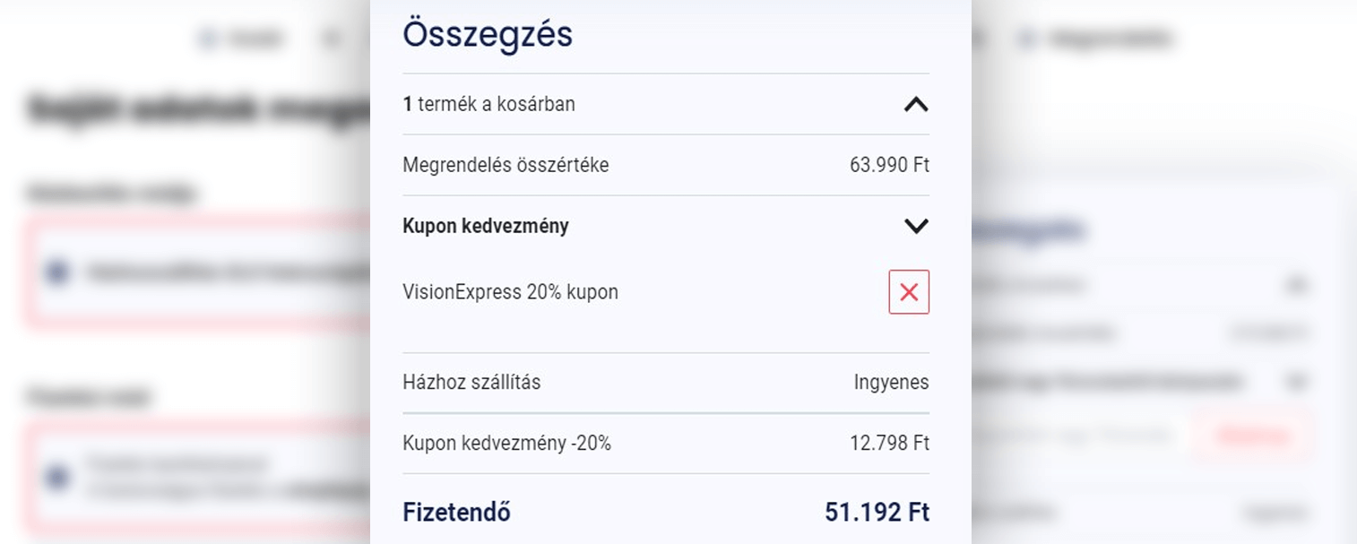Select the 'Házhoz szállítás' row label

pyautogui.click(x=471, y=382)
